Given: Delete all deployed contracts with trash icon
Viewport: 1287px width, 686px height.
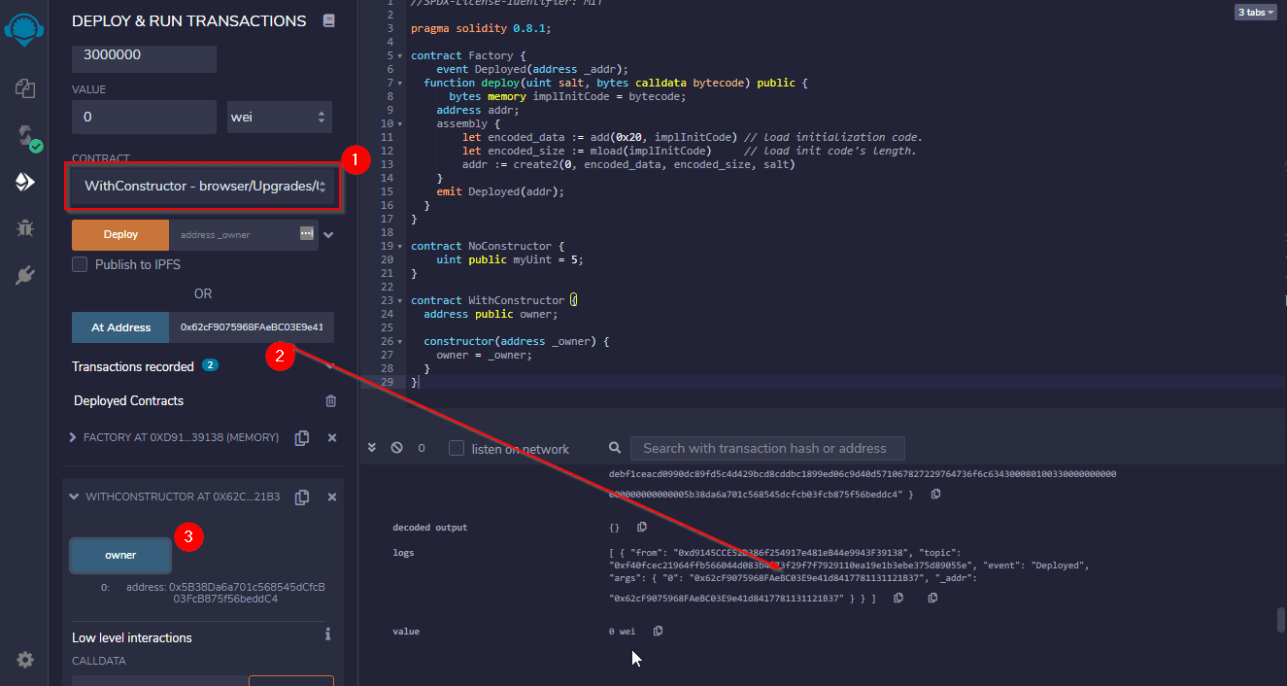Looking at the screenshot, I should 331,400.
